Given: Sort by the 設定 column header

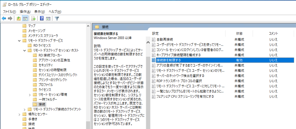Looking at the screenshot, I should [x=155, y=33].
